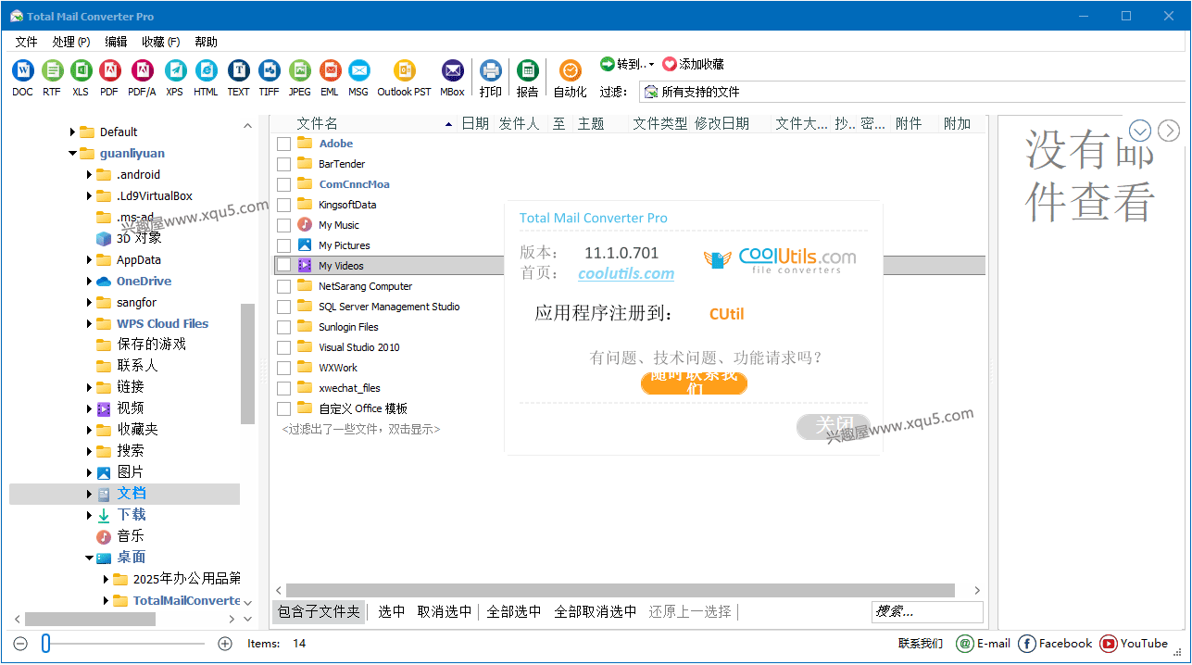Screen dimensions: 1192x665
Task: Open the file filter combo box
Action: pos(911,92)
